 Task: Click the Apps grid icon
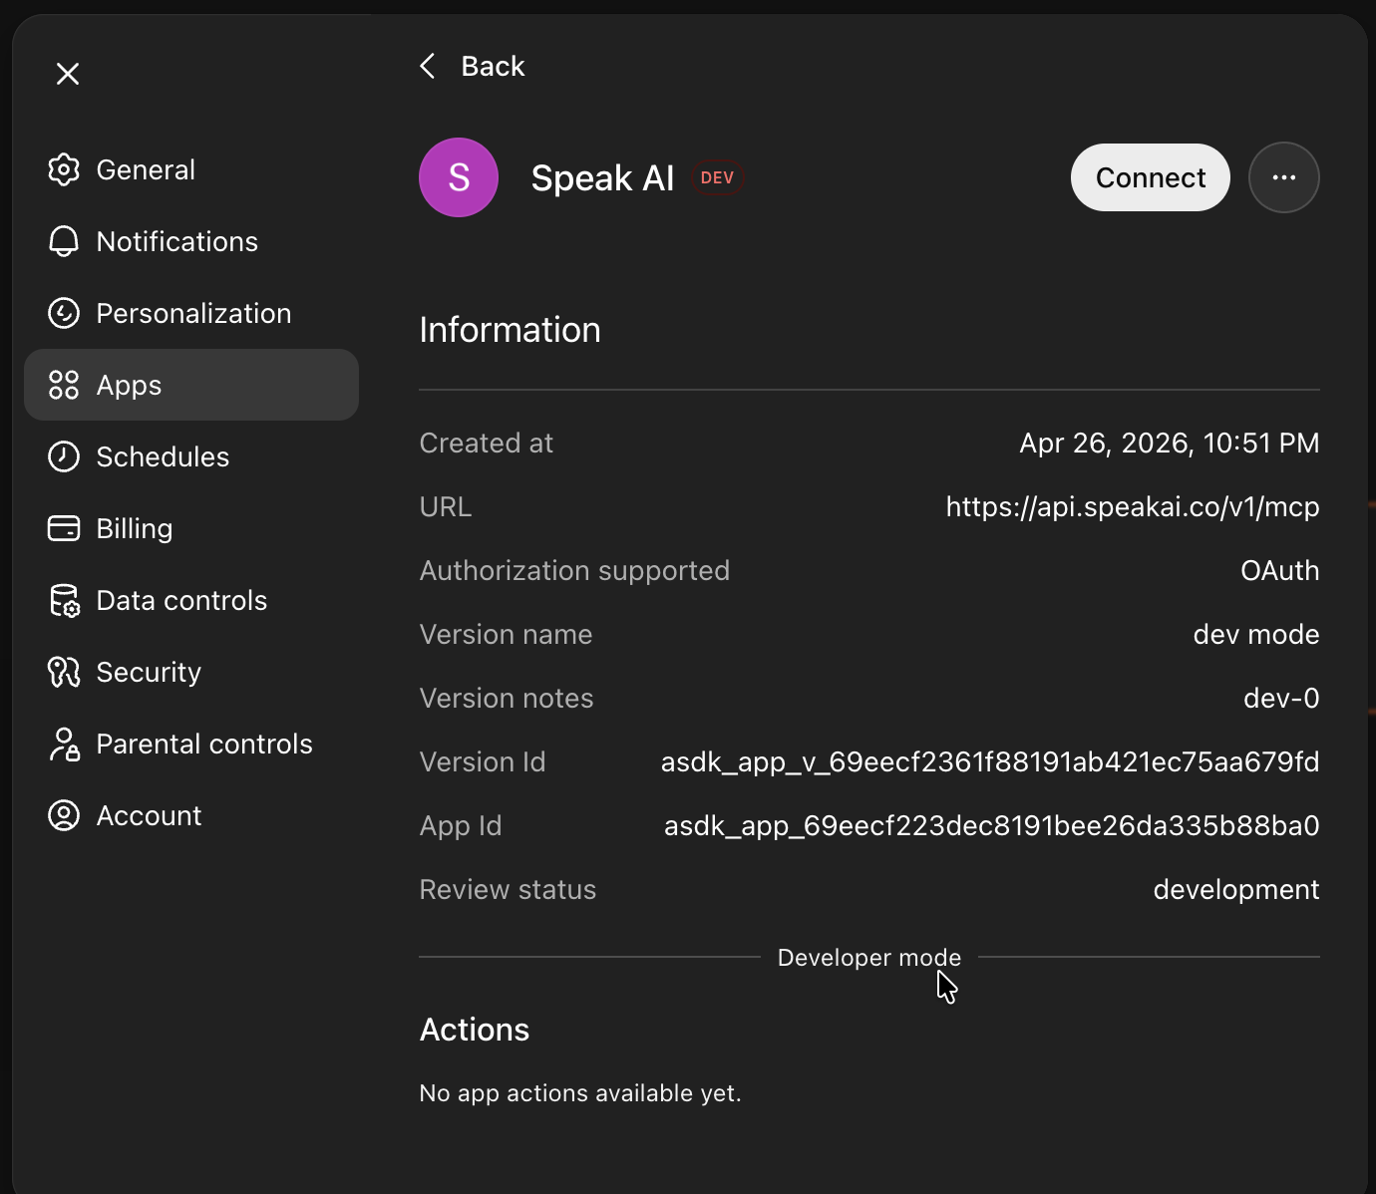pyautogui.click(x=64, y=385)
